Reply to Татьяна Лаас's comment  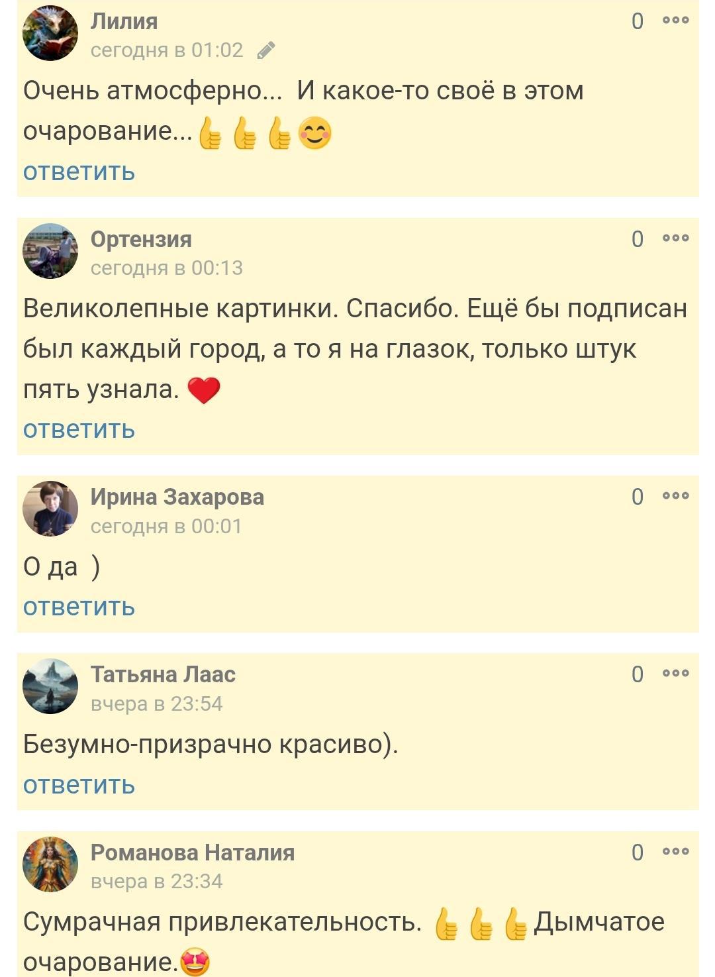click(x=79, y=785)
